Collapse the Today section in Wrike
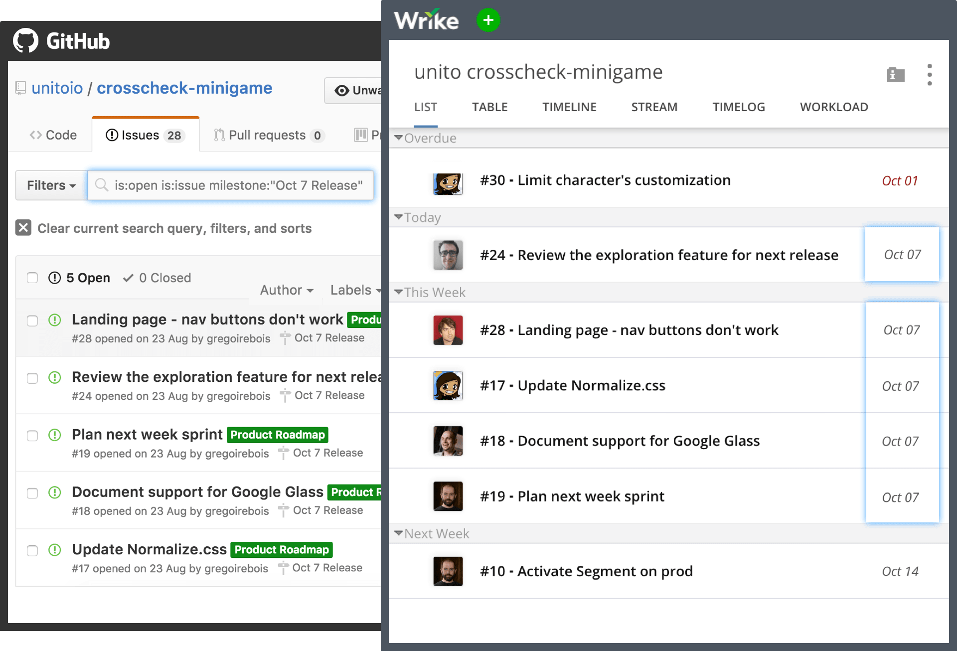 click(398, 217)
